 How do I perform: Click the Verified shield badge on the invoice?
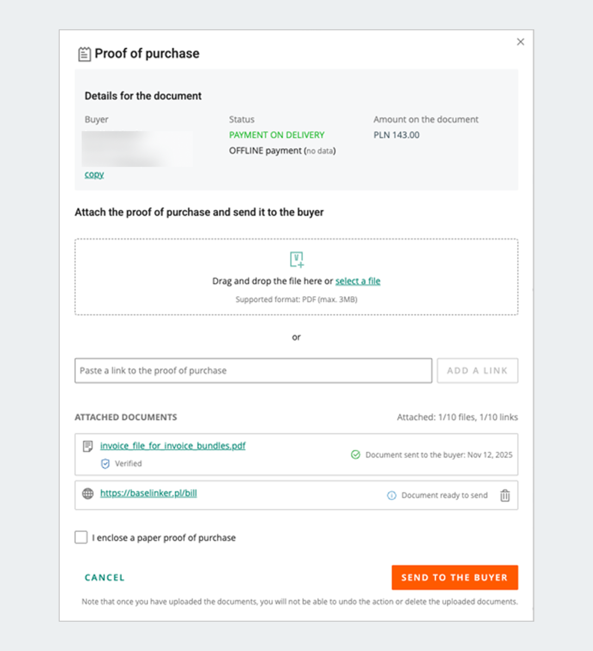point(105,464)
